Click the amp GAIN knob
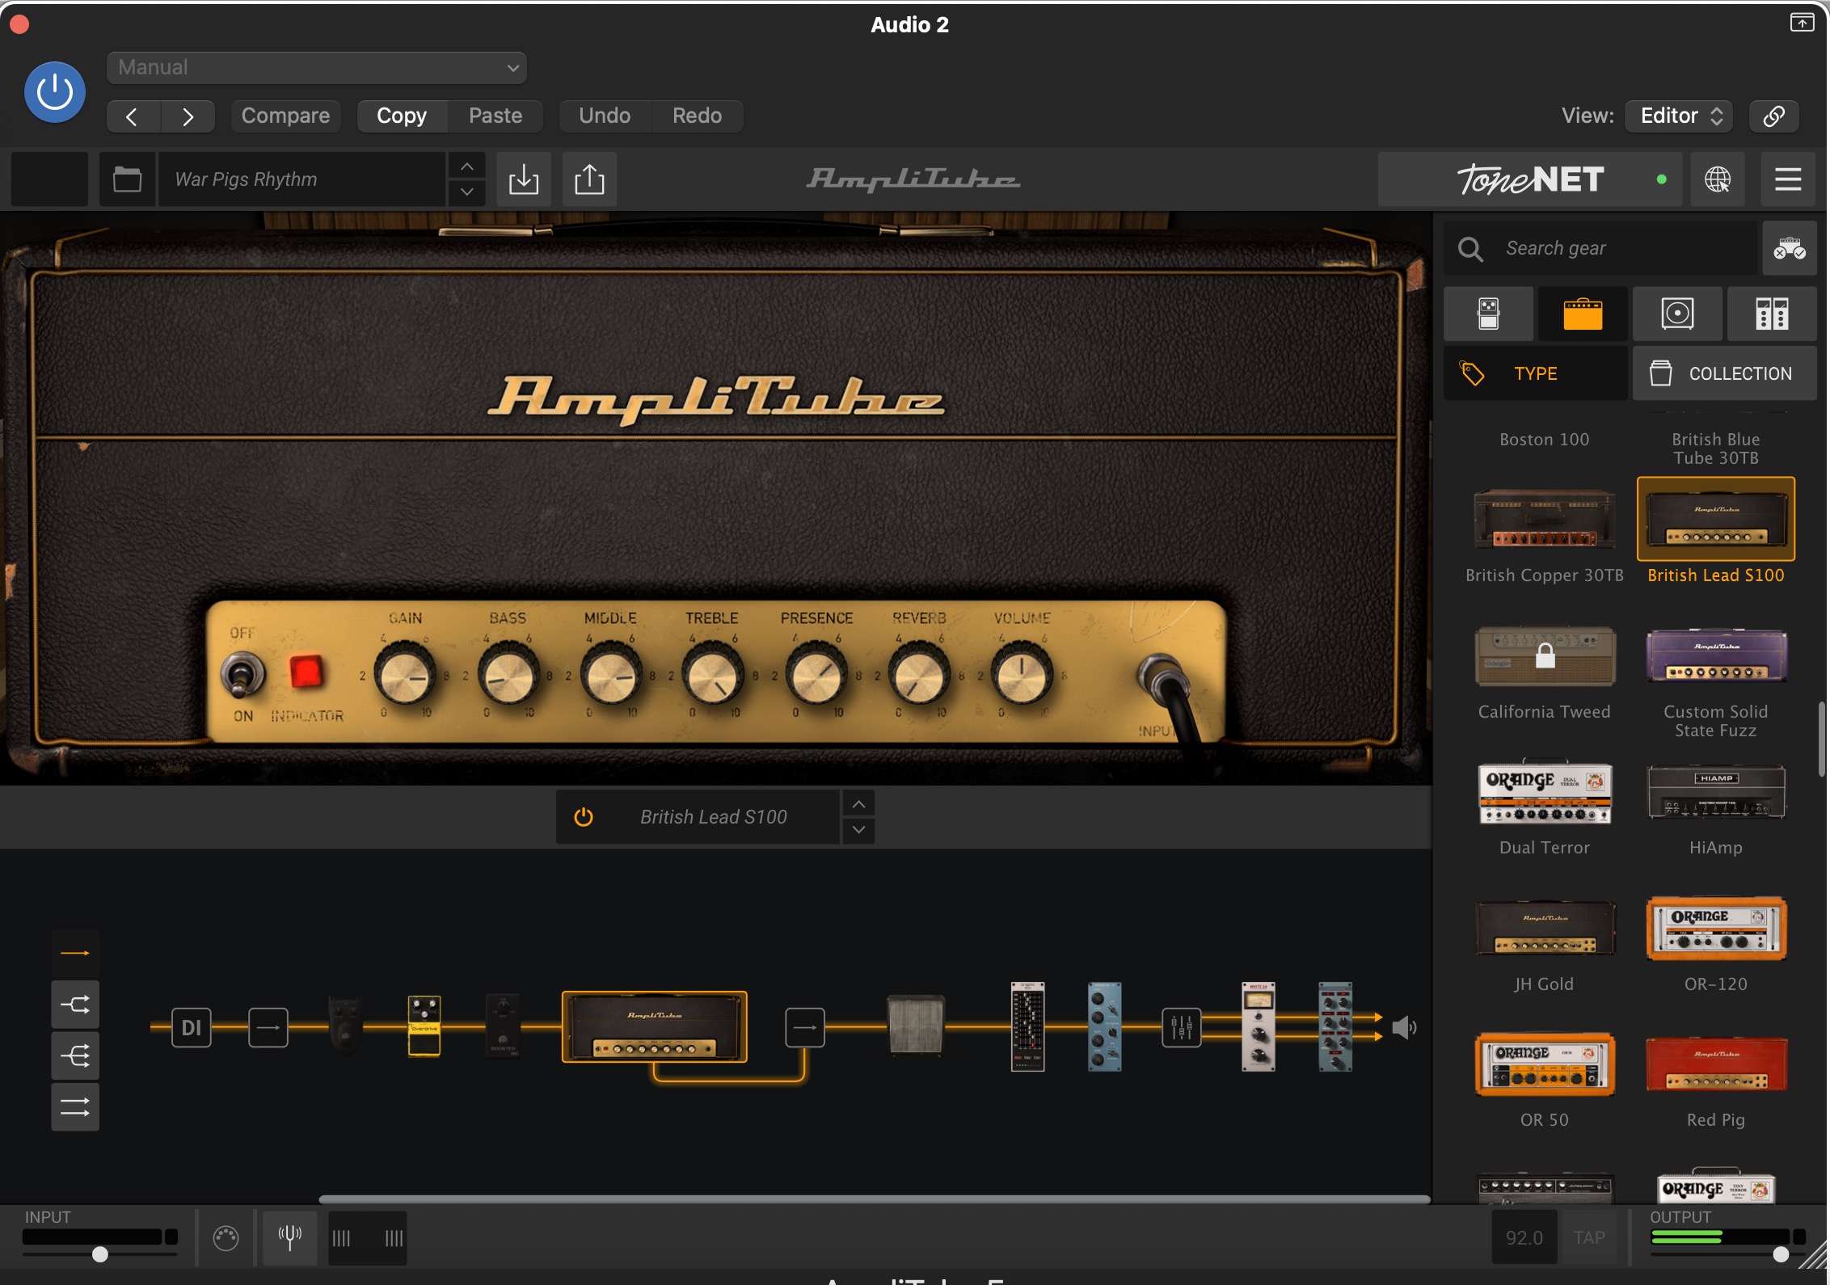Image resolution: width=1830 pixels, height=1285 pixels. click(x=405, y=676)
